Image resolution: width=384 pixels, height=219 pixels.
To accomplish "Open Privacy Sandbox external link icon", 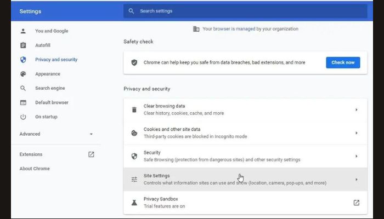I will [x=357, y=203].
